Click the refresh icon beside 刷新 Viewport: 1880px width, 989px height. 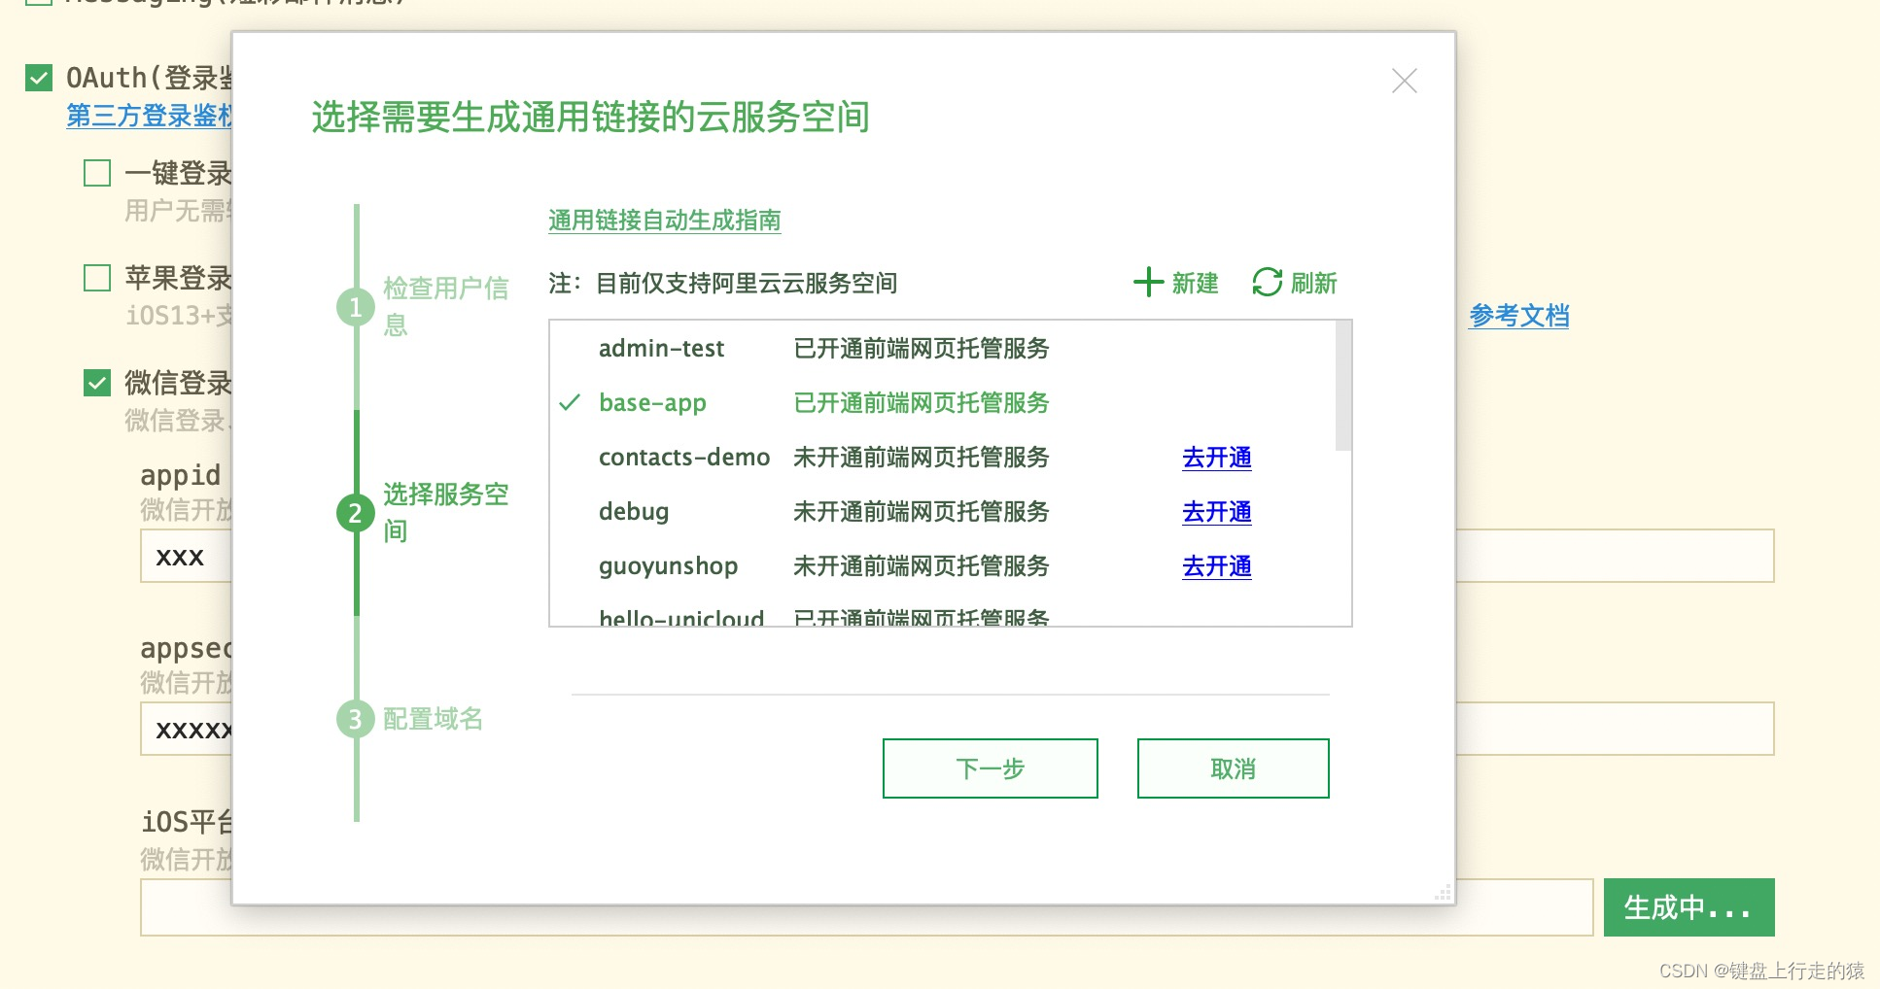(x=1267, y=283)
